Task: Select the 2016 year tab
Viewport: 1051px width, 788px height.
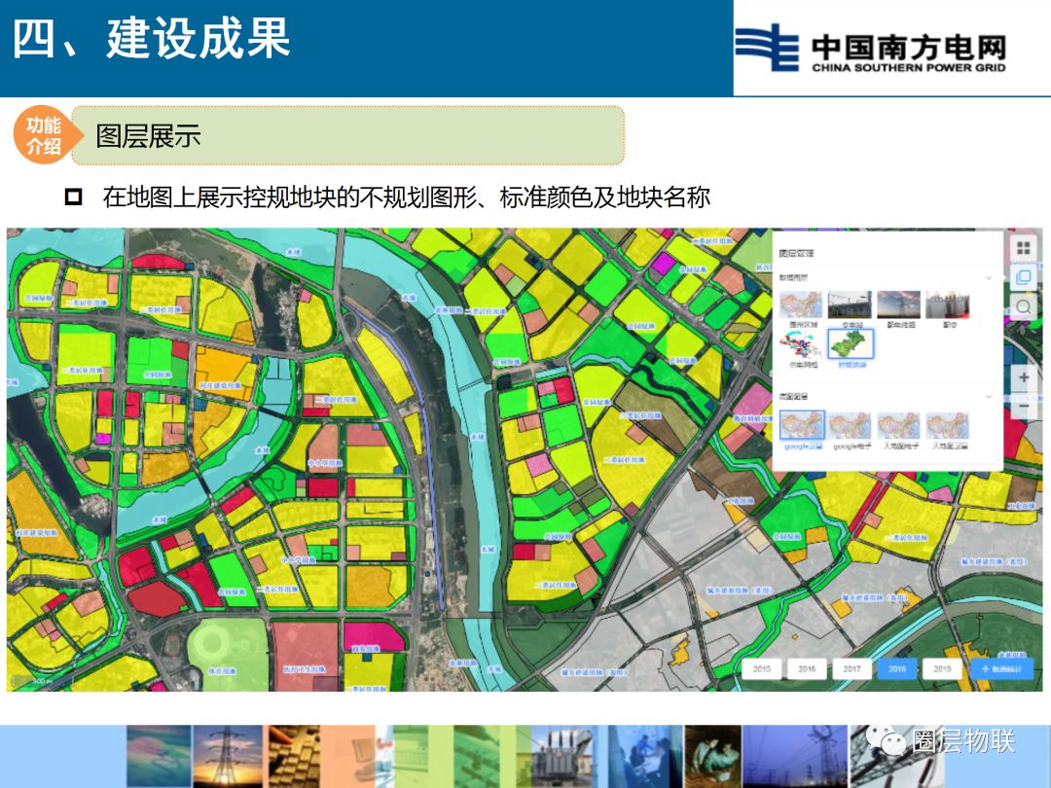Action: pyautogui.click(x=807, y=668)
